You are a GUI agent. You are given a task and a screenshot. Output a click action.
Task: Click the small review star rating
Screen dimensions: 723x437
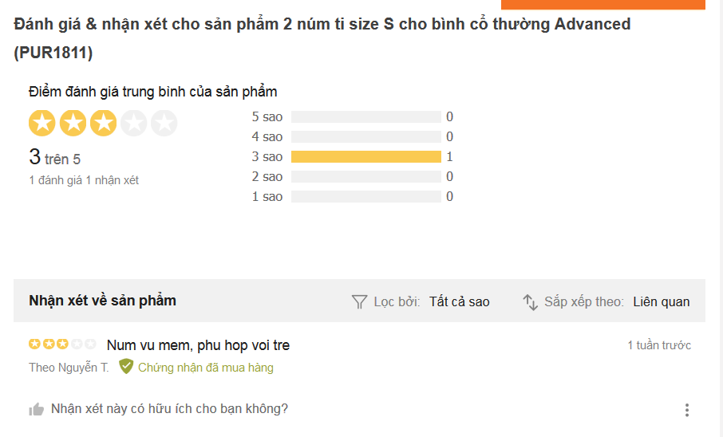click(x=62, y=344)
